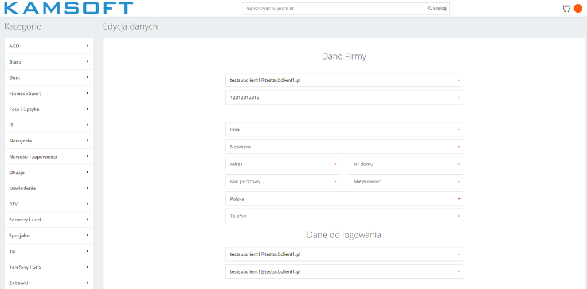Viewport: 587px width, 289px height.
Task: Expand the Biuro category chevron
Action: [x=87, y=61]
